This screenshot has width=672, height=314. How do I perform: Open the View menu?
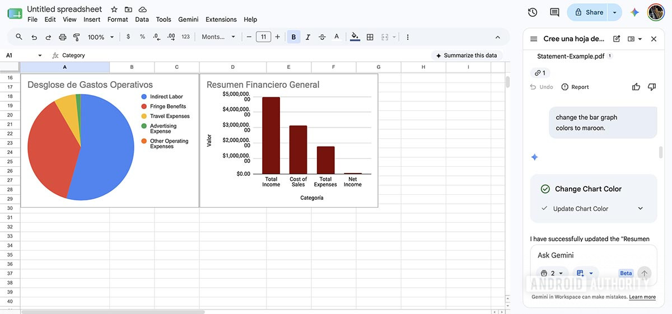click(69, 19)
